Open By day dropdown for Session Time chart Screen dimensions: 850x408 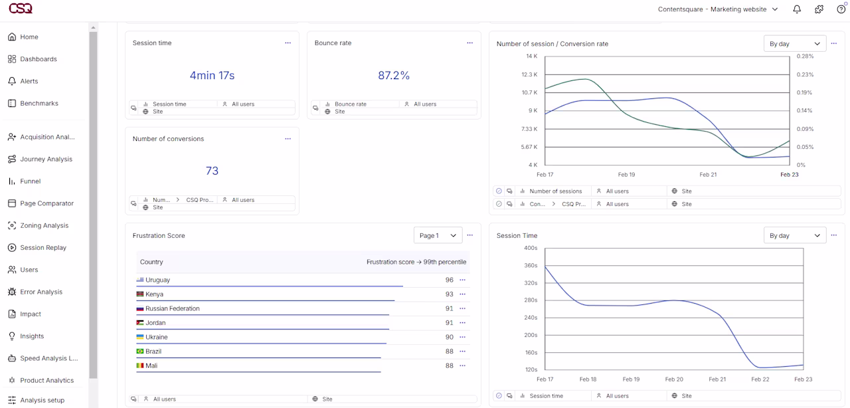795,235
